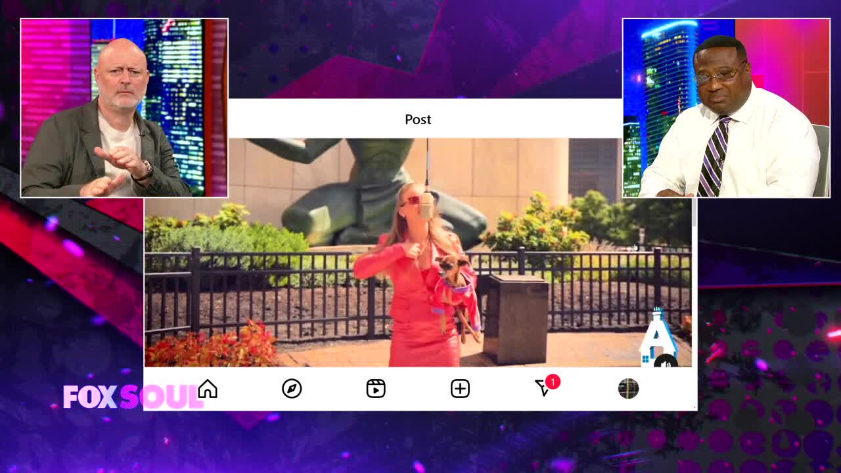This screenshot has width=841, height=473.
Task: Select the bald host's camera feed
Action: pos(124,108)
